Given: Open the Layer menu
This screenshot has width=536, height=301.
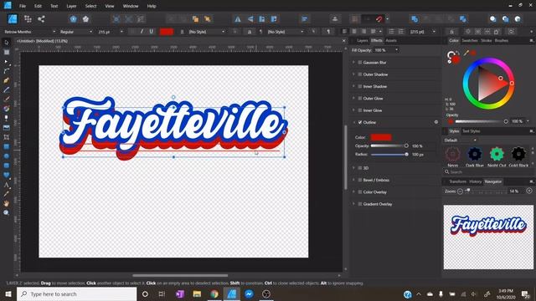Looking at the screenshot, I should point(71,6).
